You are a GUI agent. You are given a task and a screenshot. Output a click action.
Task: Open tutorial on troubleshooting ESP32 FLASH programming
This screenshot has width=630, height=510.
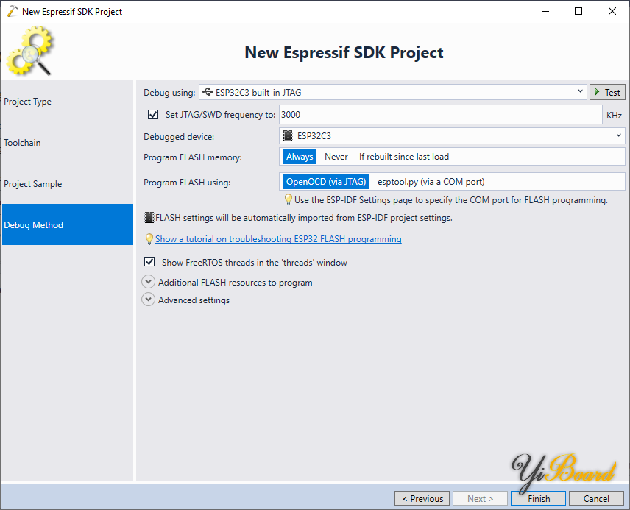(x=278, y=239)
